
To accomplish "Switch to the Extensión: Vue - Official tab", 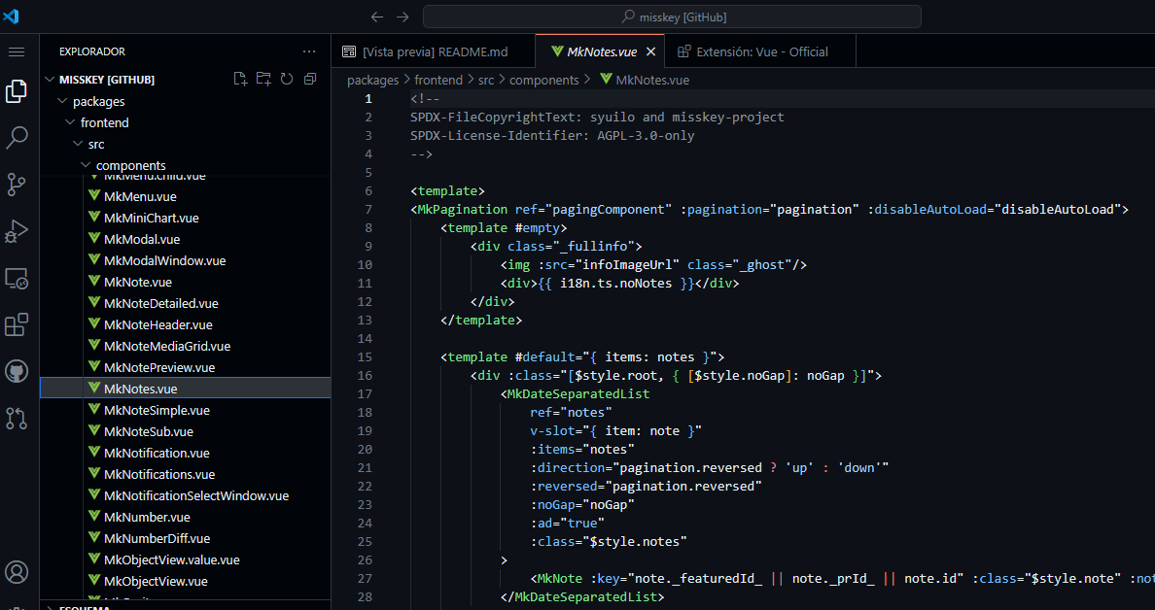I will [x=761, y=51].
